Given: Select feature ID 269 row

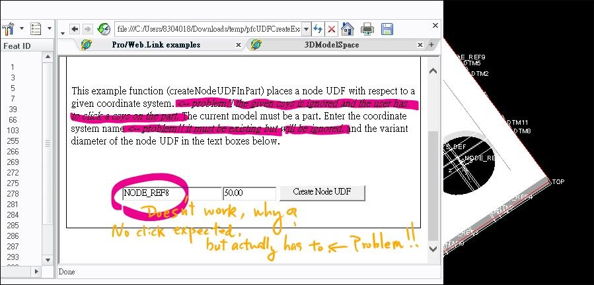Looking at the screenshot, I should (x=13, y=162).
